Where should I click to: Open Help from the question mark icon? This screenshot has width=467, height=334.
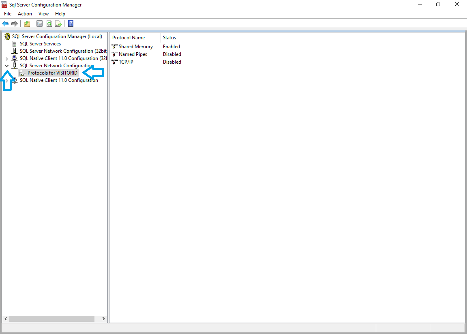(71, 24)
